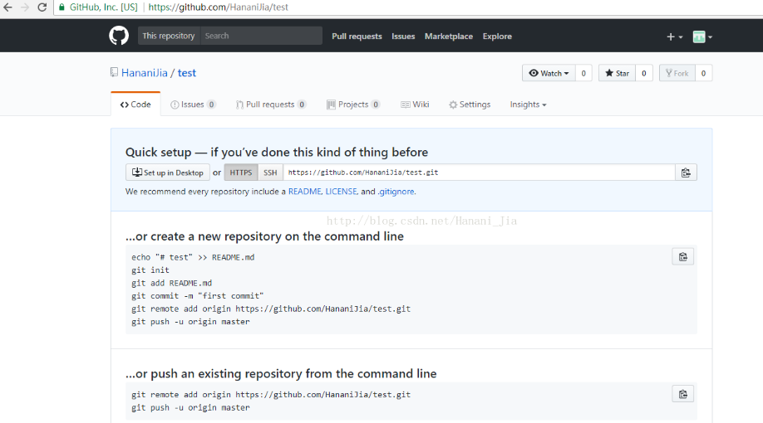
Task: Open the Settings tab
Action: point(470,105)
